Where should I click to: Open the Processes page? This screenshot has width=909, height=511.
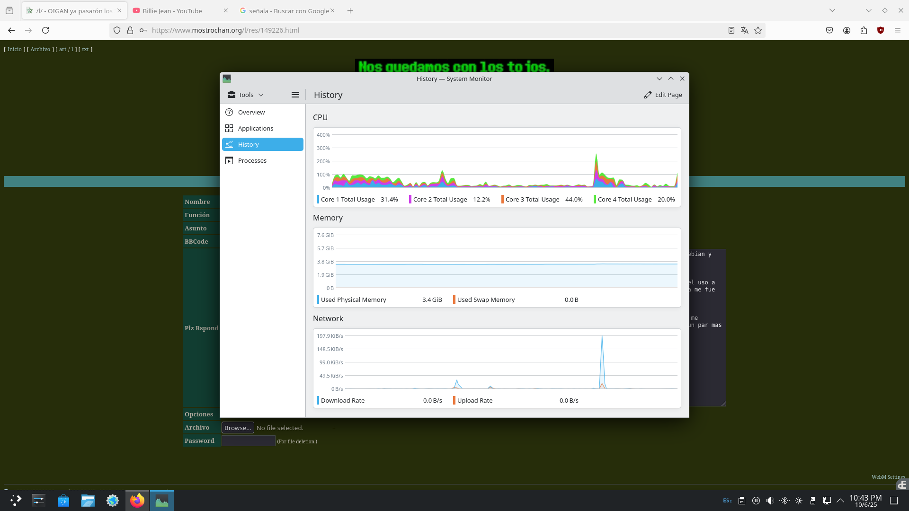tap(252, 160)
